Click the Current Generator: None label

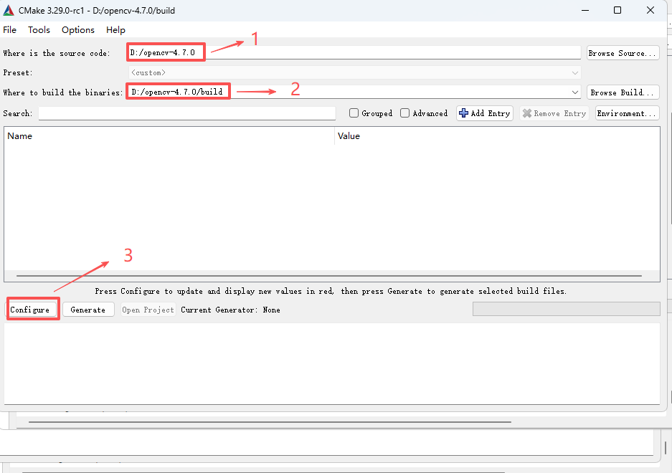point(230,310)
